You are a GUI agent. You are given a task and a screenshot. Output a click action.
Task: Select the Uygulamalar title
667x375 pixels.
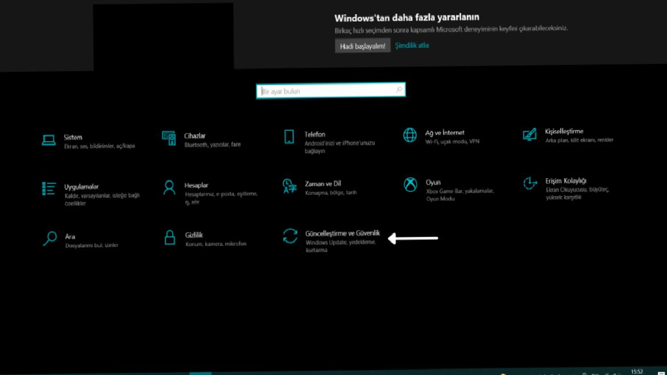click(82, 187)
